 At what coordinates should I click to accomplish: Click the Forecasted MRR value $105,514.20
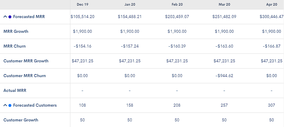83,17
